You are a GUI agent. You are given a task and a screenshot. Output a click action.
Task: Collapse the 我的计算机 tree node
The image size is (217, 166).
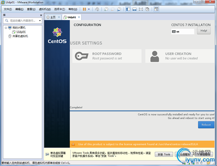(x=5, y=28)
